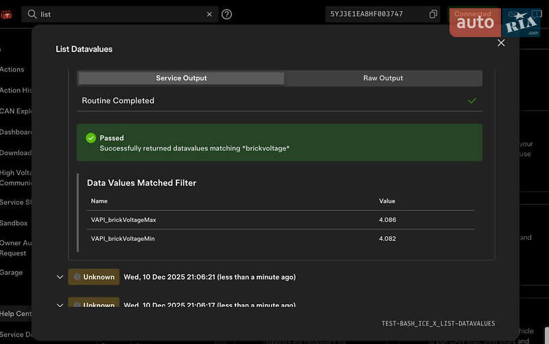Click the green Passed checkmark icon
The height and width of the screenshot is (344, 549).
click(91, 138)
